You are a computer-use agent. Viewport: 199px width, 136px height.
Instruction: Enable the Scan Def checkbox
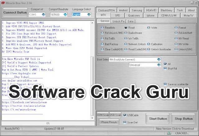point(125,122)
